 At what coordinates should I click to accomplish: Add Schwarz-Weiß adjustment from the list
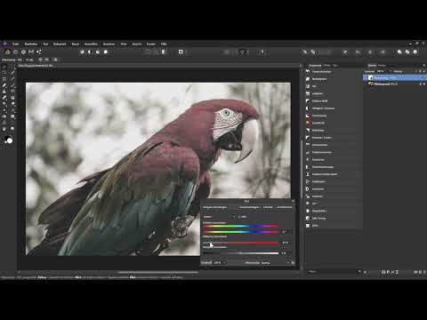click(x=319, y=101)
